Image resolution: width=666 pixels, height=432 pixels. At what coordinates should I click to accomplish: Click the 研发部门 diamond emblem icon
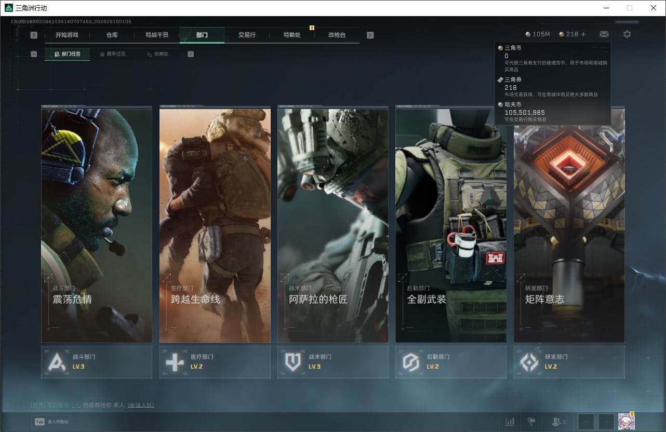[x=529, y=362]
